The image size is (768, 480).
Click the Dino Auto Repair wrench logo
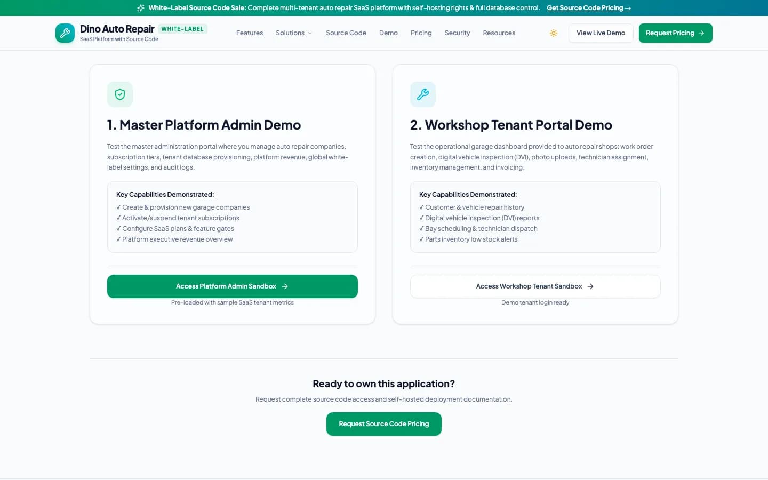coord(65,33)
